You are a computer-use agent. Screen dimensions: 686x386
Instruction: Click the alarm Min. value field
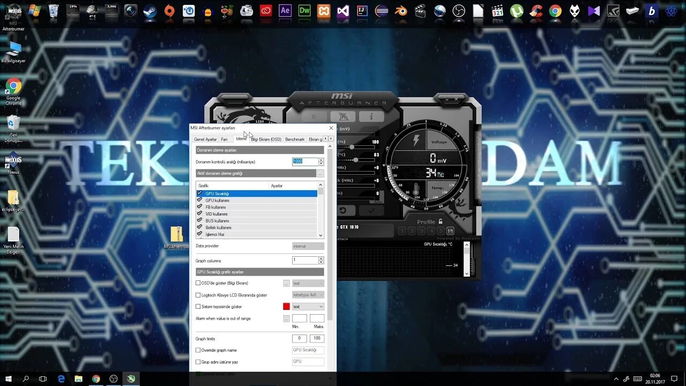(299, 318)
